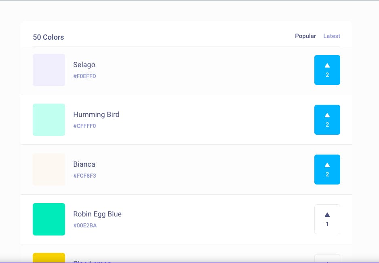Select the Robin Egg Blue swatch
The height and width of the screenshot is (263, 379).
coord(49,219)
